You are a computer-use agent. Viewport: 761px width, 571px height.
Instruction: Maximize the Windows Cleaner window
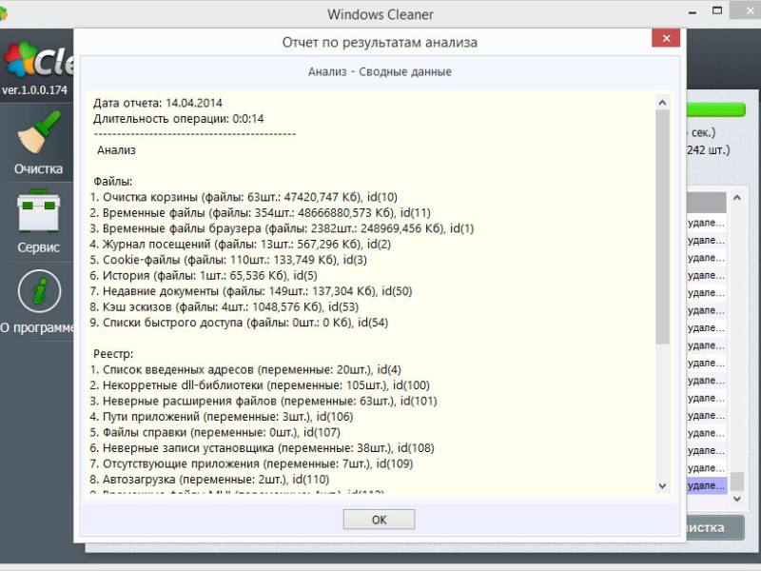717,10
